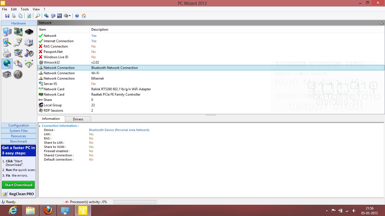This screenshot has width=385, height=216.
Task: Click the Save report floppy icon
Action: [x=7, y=16]
